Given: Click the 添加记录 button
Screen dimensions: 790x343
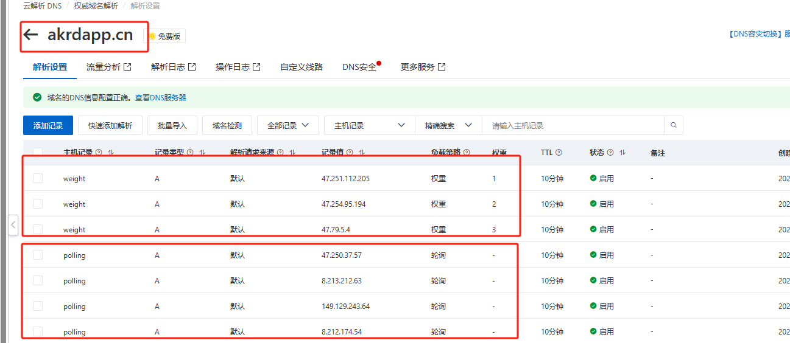Looking at the screenshot, I should (x=48, y=125).
